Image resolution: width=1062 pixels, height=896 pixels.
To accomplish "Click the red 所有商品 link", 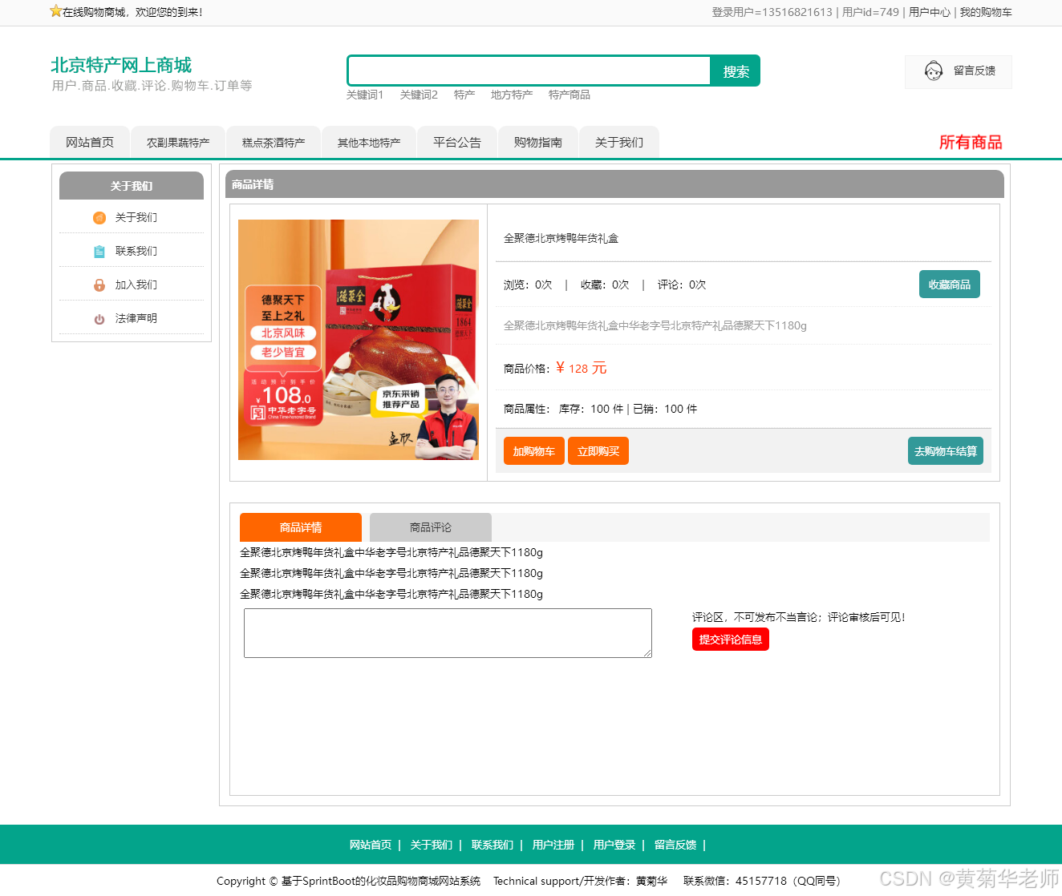I will [x=971, y=142].
